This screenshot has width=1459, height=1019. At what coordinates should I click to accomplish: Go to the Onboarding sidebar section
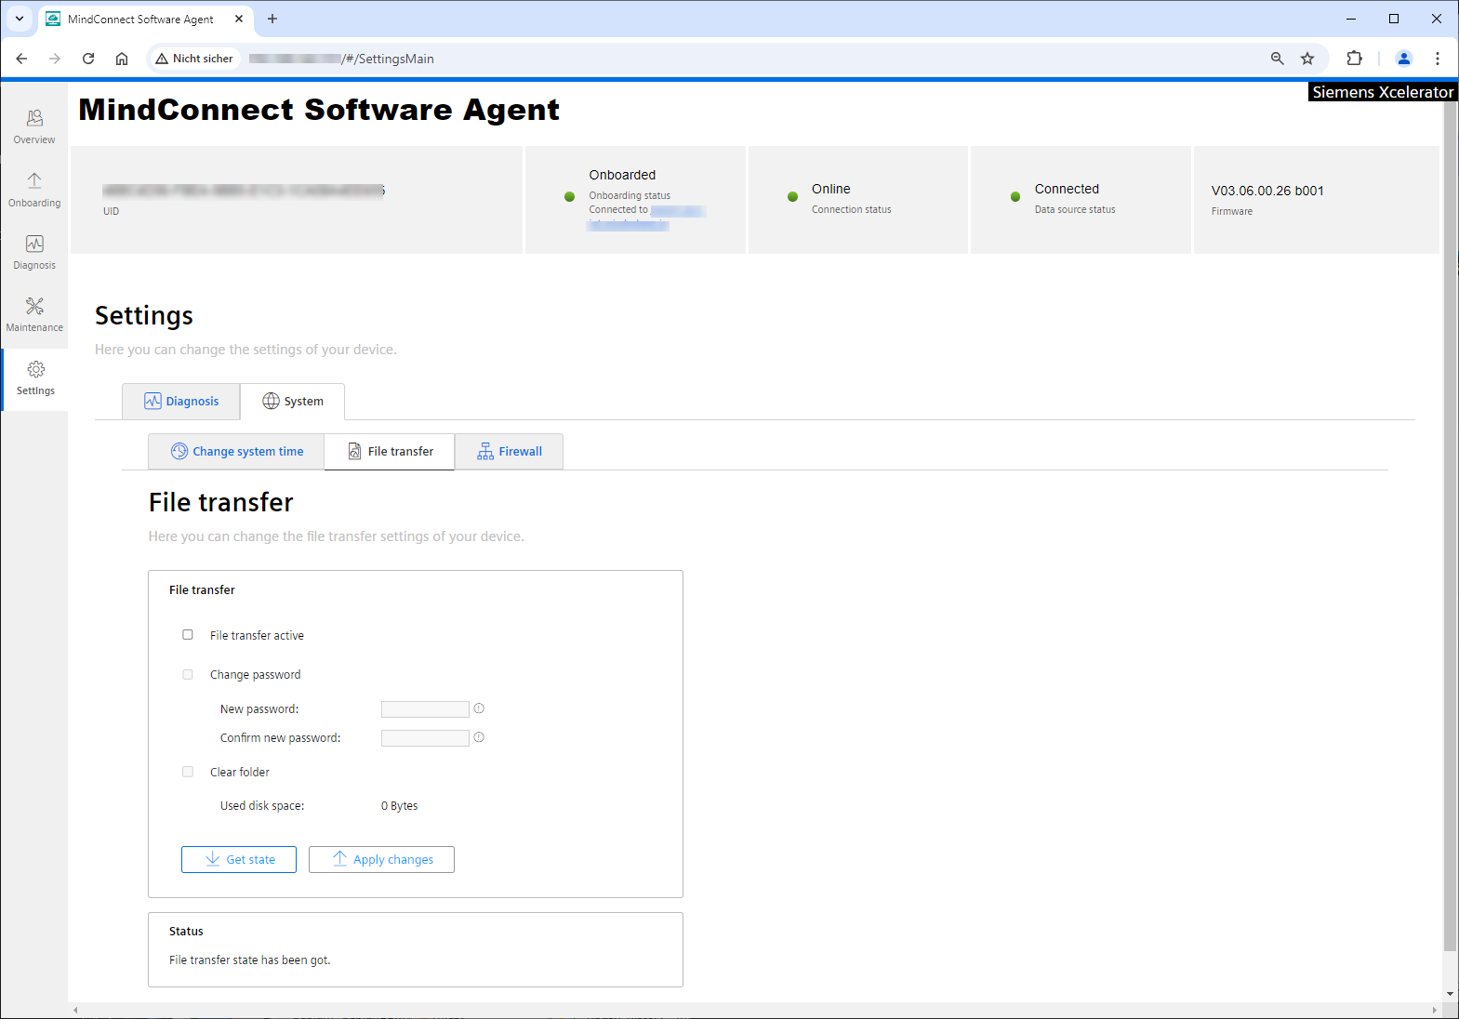click(x=34, y=190)
